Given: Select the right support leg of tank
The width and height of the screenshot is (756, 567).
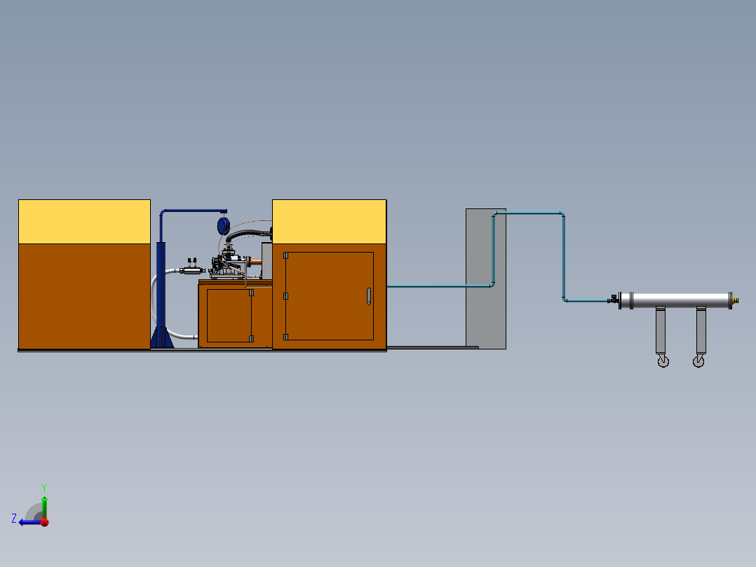Looking at the screenshot, I should pos(701,331).
